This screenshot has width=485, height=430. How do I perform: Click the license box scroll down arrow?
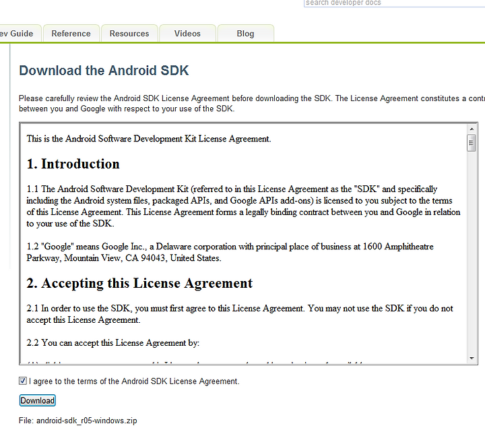click(x=472, y=359)
